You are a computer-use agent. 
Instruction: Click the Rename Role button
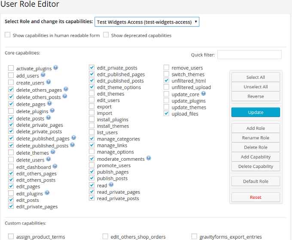click(x=255, y=138)
